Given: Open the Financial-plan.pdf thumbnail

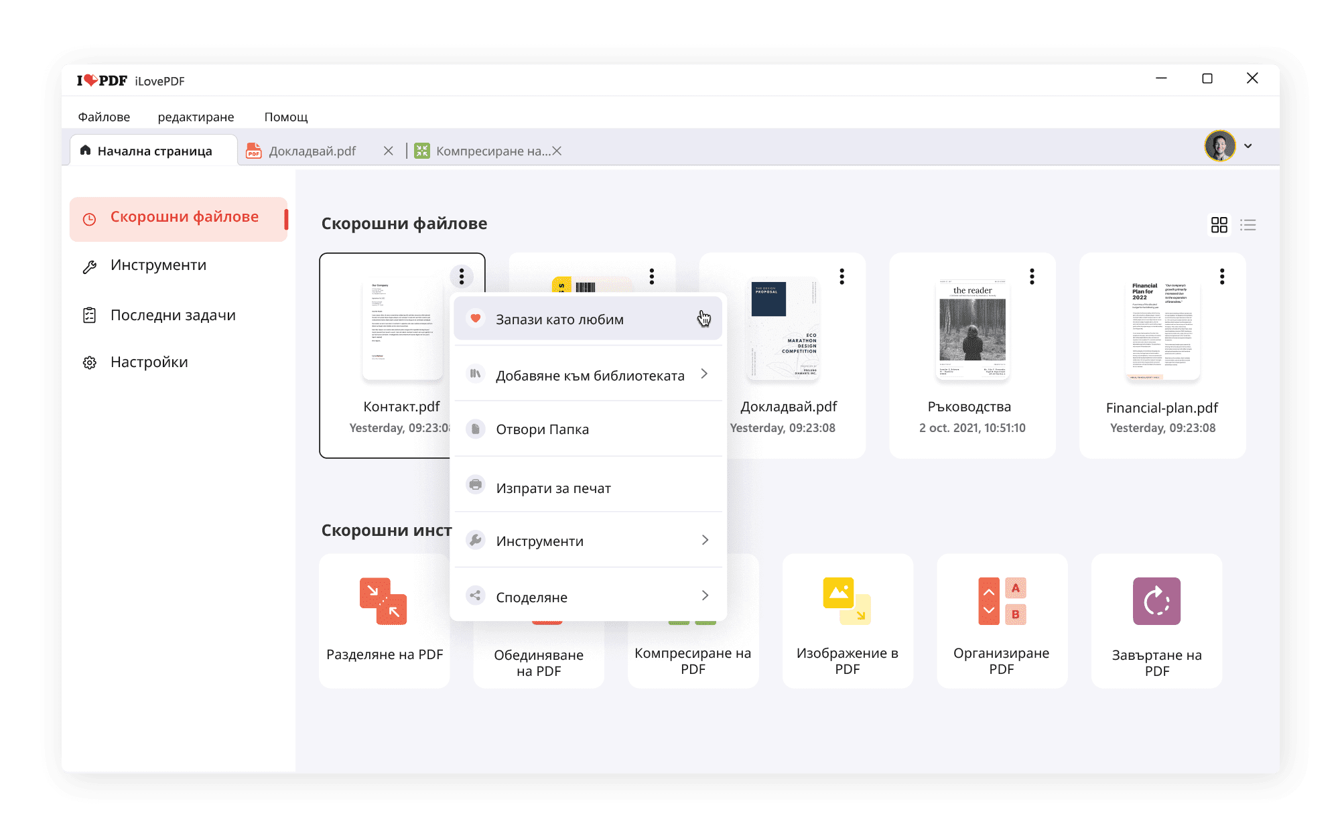Looking at the screenshot, I should pos(1163,329).
